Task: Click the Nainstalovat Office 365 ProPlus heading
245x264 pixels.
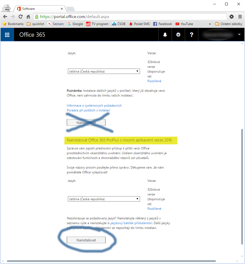Action: 119,140
